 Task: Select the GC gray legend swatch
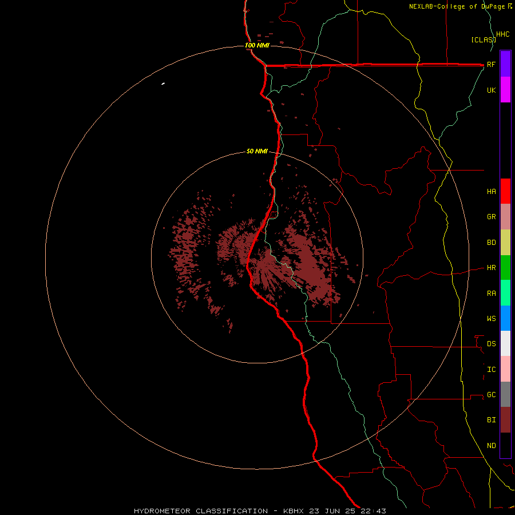point(505,394)
